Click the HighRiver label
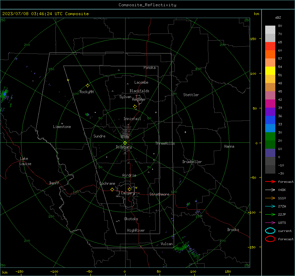The image size is (295, 276). [136, 230]
